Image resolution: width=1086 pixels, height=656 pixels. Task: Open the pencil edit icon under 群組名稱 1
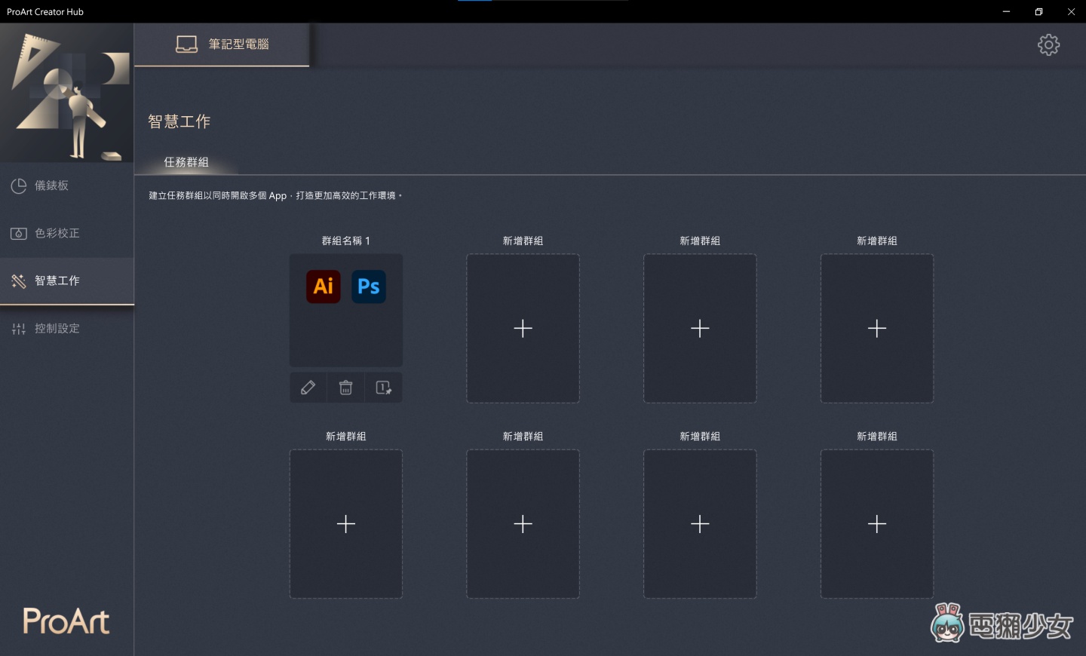[308, 387]
